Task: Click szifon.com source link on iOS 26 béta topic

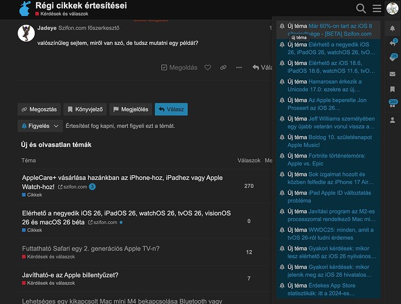Action: coord(103,223)
